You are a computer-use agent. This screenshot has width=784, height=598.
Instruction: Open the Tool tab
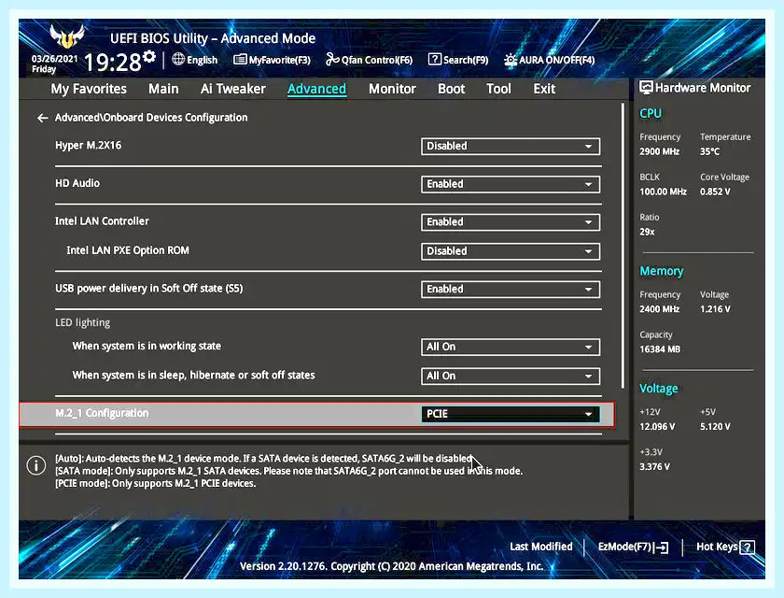pos(498,89)
